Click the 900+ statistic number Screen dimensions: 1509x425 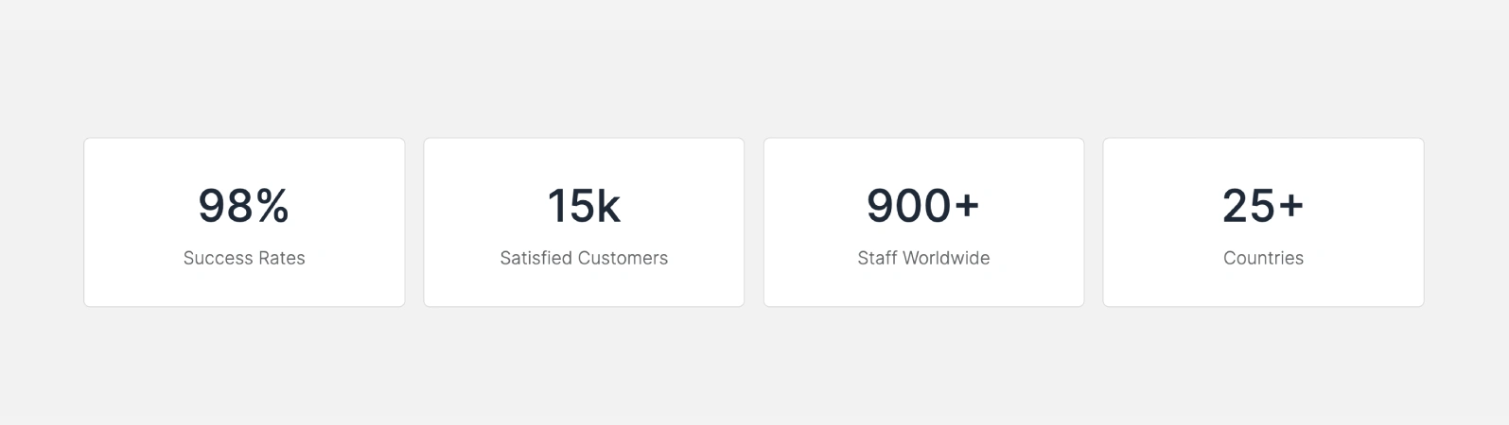(922, 206)
